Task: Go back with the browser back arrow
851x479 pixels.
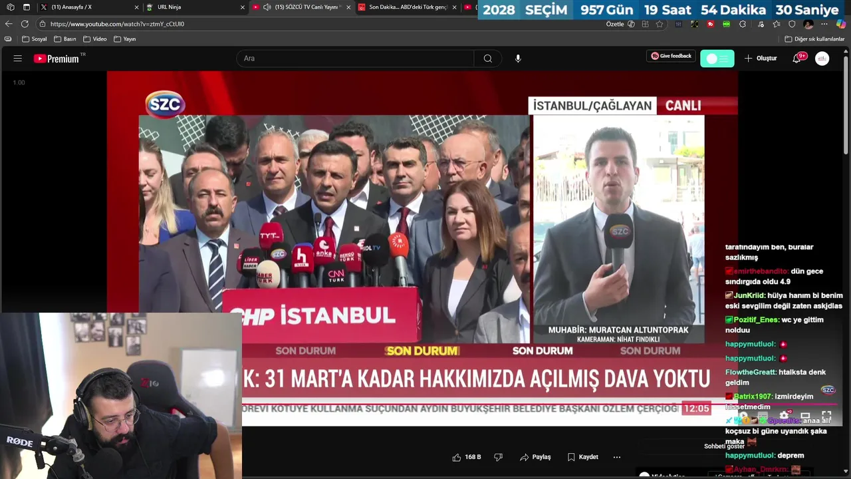Action: 9,24
